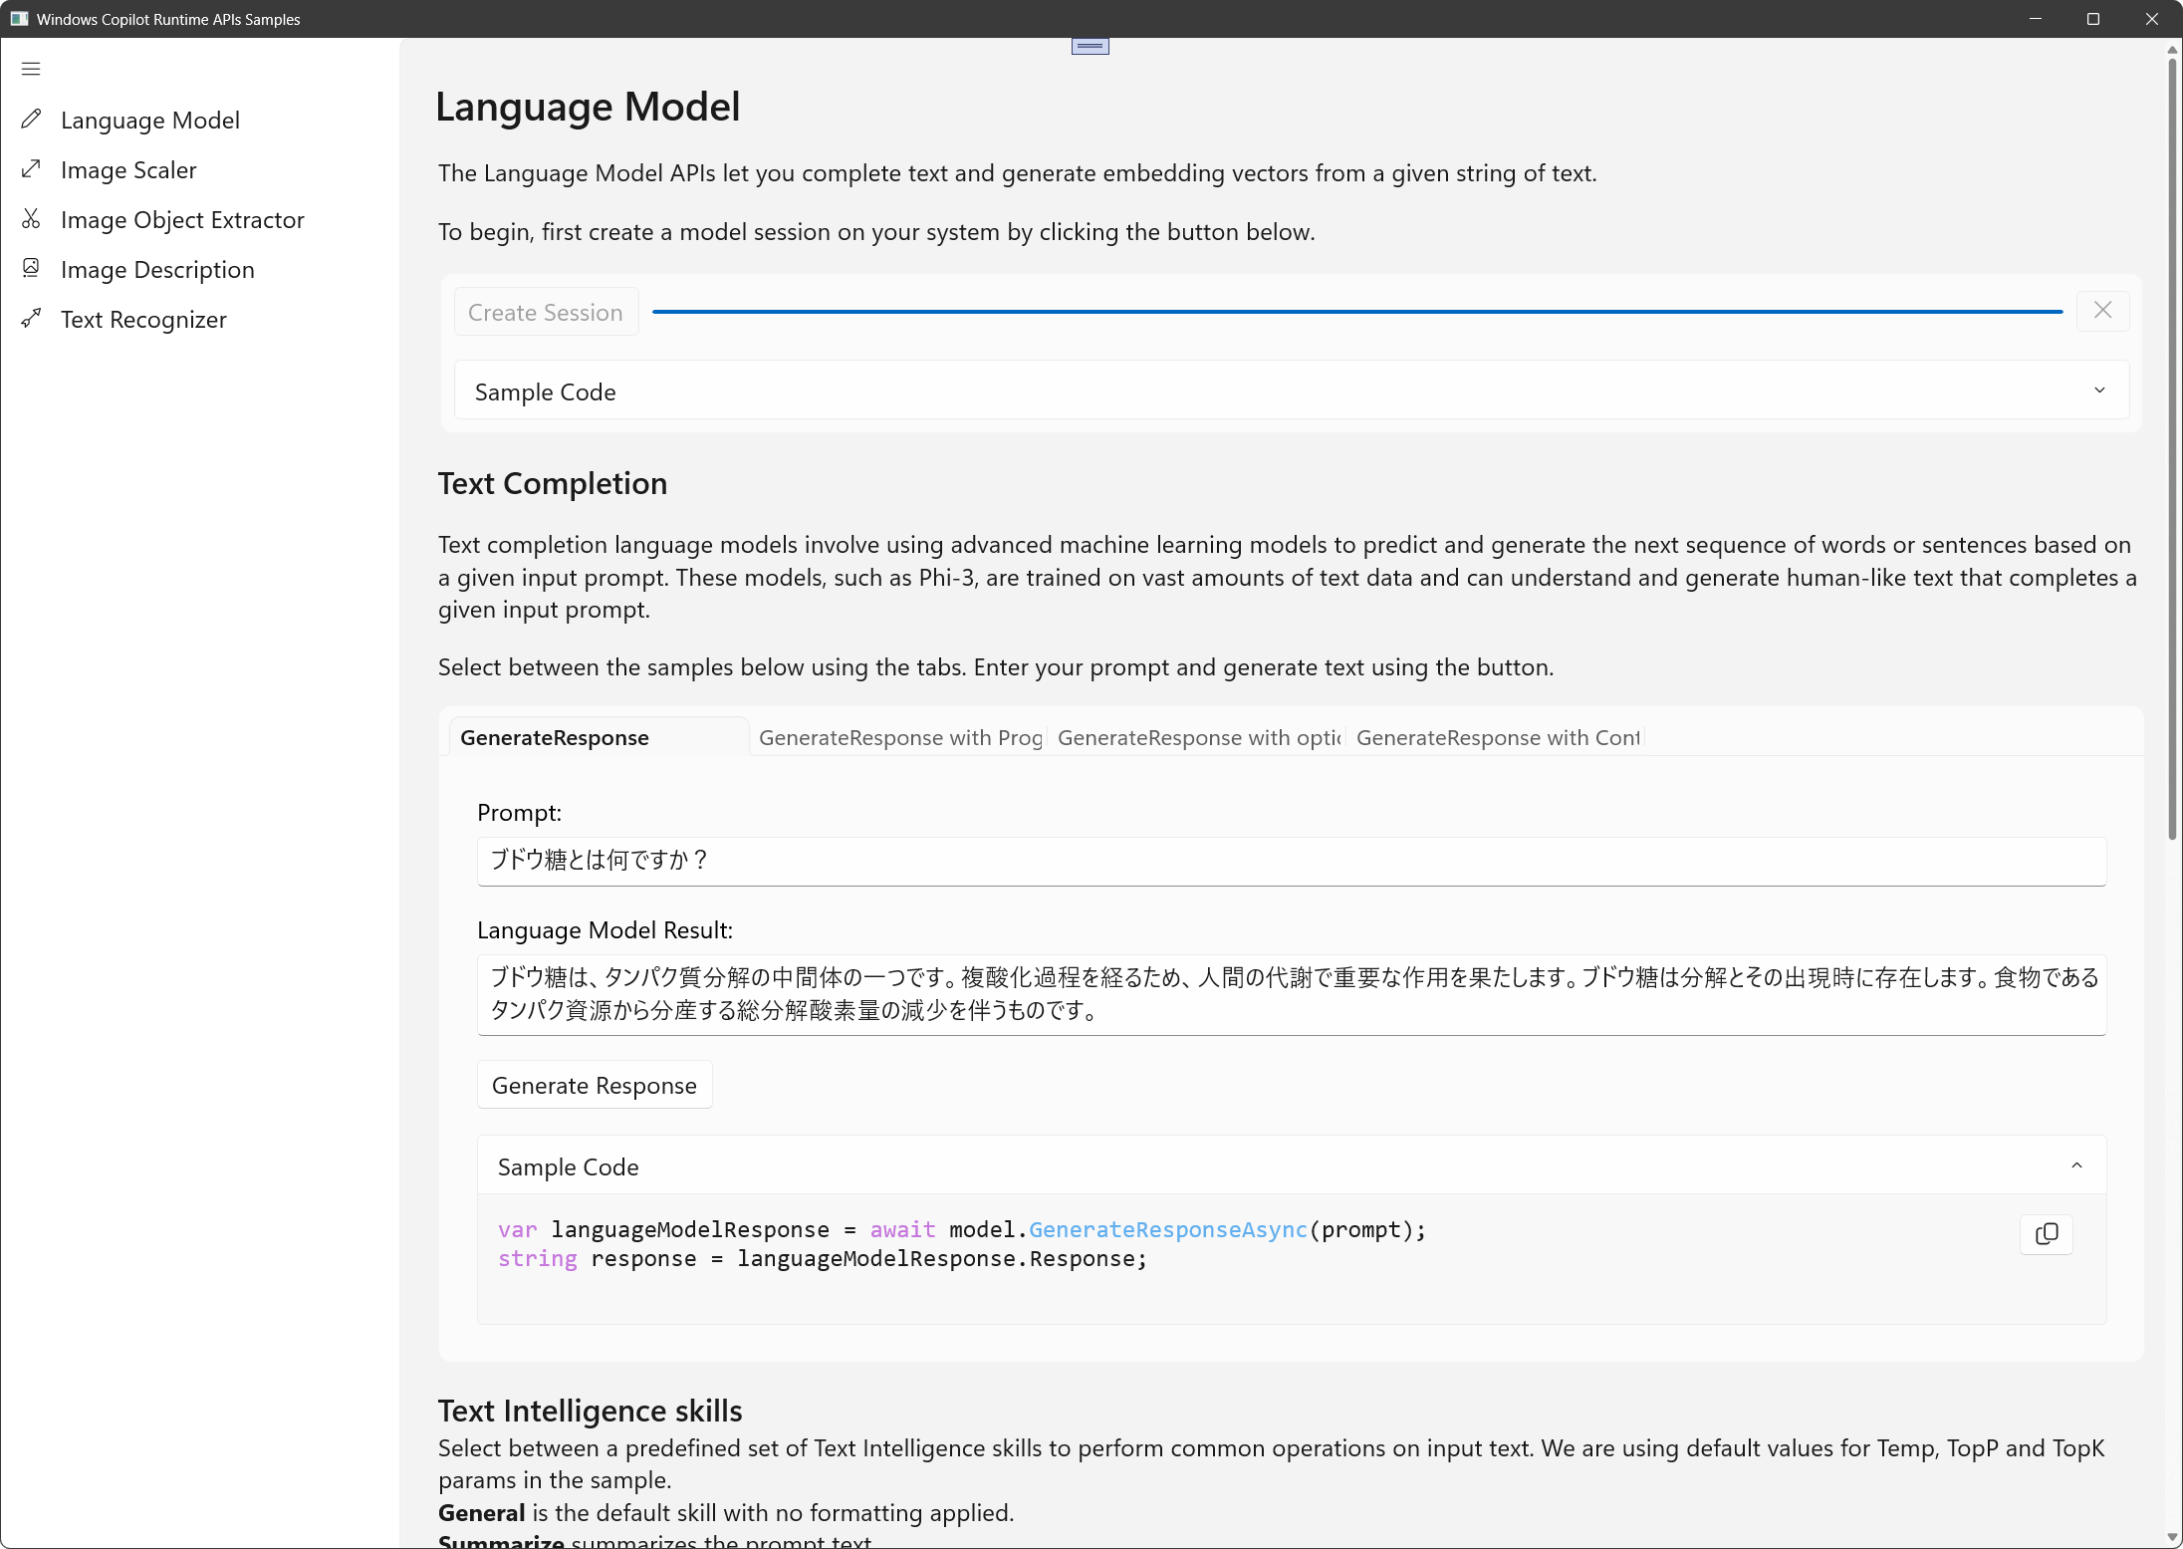Dismiss the session progress with X icon
Screen dimensions: 2183x1549
tap(2102, 311)
